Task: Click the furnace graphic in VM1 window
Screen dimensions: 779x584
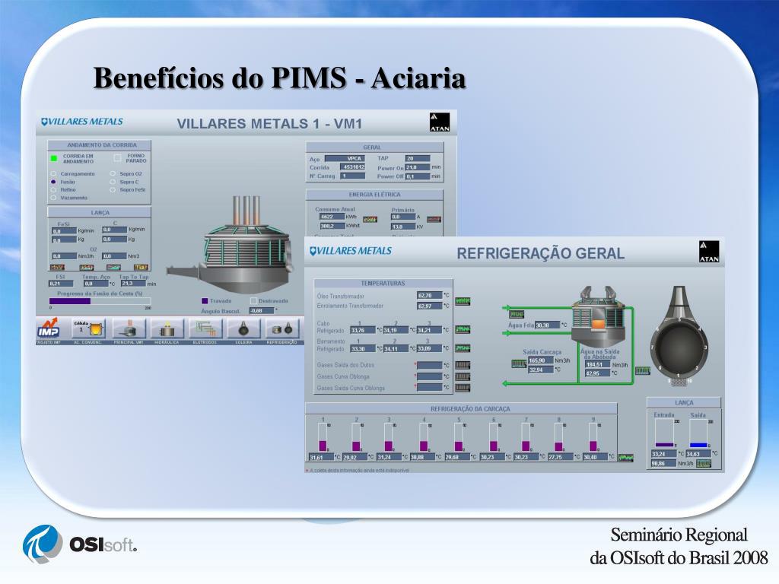Action: pos(231,245)
